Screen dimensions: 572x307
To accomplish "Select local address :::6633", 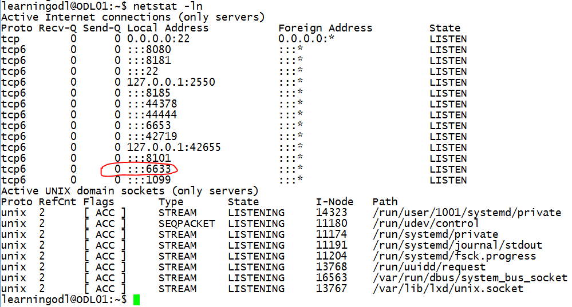I will (x=149, y=169).
